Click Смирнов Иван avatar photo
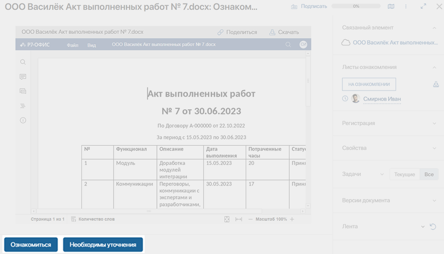The image size is (444, 254). [x=356, y=98]
